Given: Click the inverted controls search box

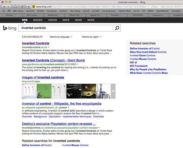Looking at the screenshot, I should (66, 28).
